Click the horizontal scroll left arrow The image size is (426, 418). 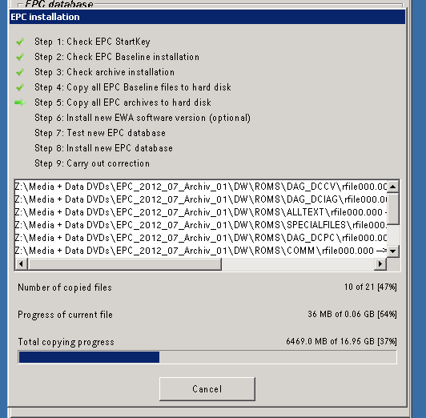(x=21, y=263)
